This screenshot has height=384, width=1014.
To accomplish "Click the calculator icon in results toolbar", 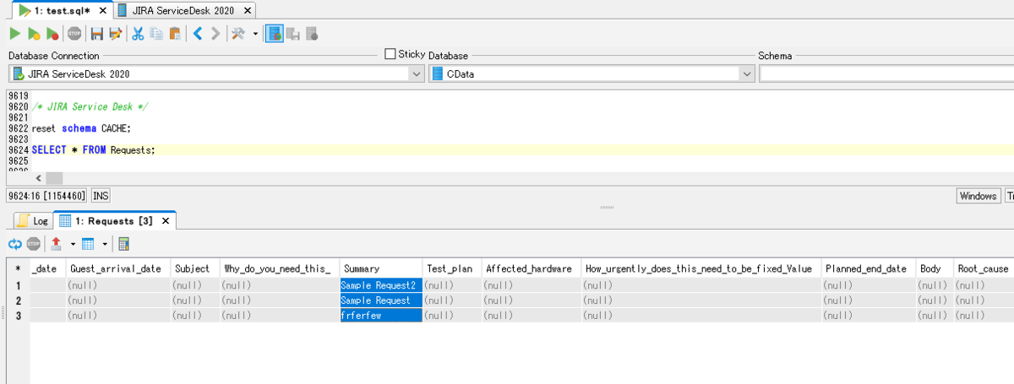I will click(x=123, y=244).
